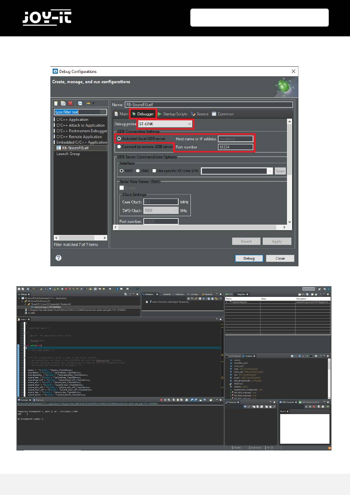Click the Name field containing RB-StromPi3.elf

pos(209,105)
